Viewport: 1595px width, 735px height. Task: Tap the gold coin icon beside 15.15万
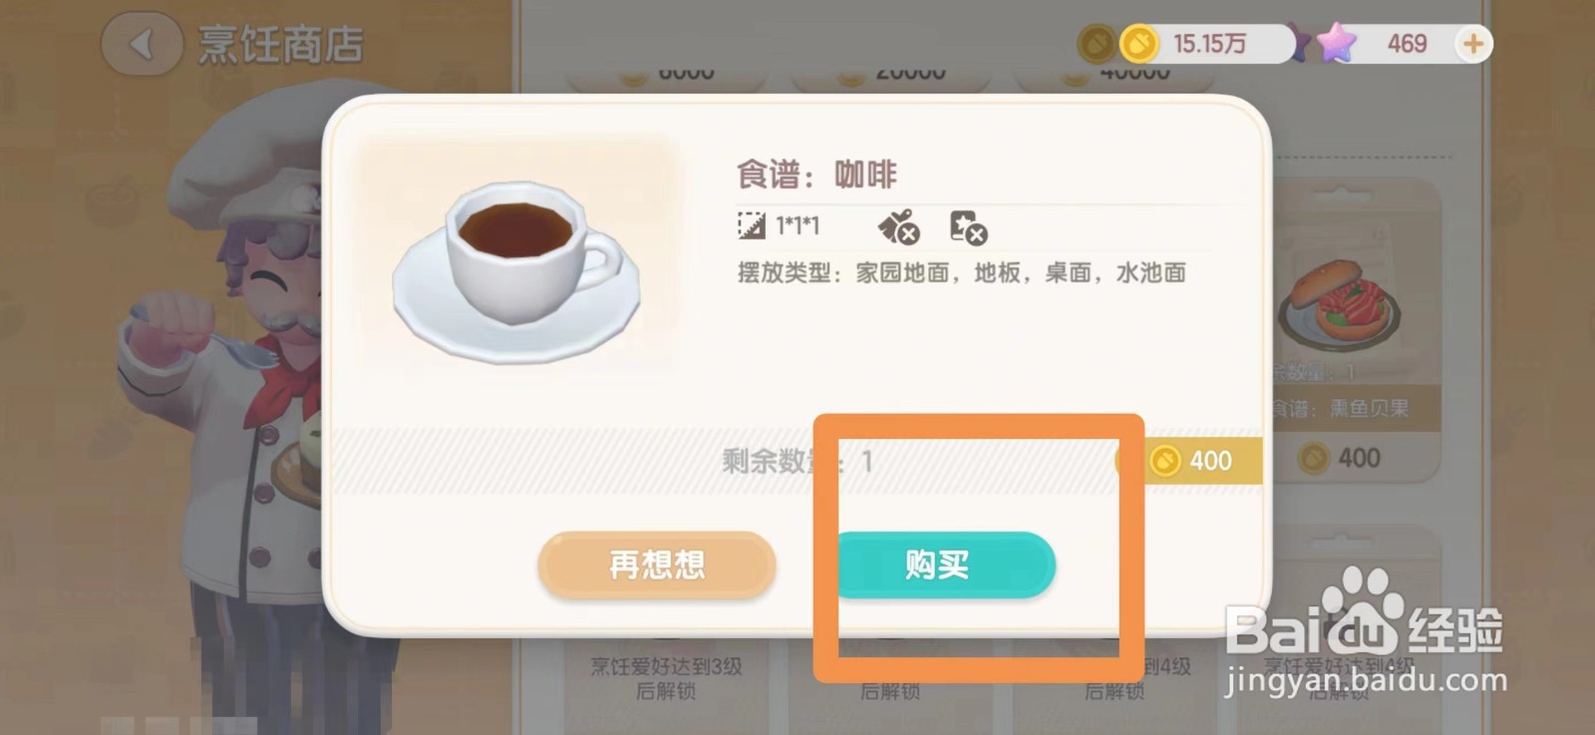tap(1138, 44)
